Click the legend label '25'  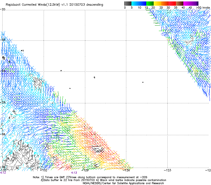click(161, 8)
